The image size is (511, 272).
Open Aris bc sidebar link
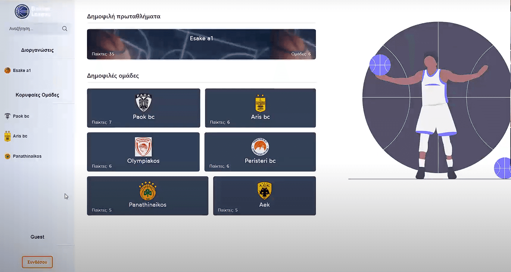coord(20,136)
